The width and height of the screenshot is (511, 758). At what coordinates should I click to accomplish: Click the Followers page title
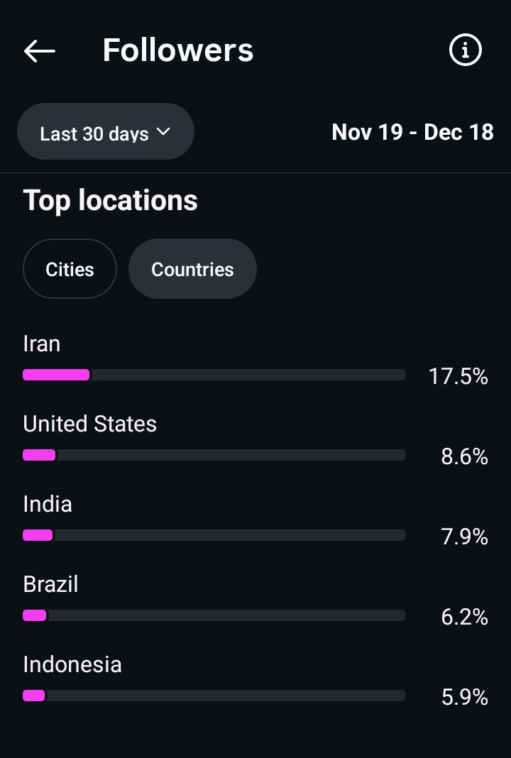click(177, 50)
